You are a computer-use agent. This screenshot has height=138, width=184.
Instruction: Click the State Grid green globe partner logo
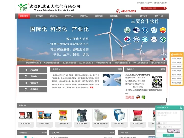[127, 30]
